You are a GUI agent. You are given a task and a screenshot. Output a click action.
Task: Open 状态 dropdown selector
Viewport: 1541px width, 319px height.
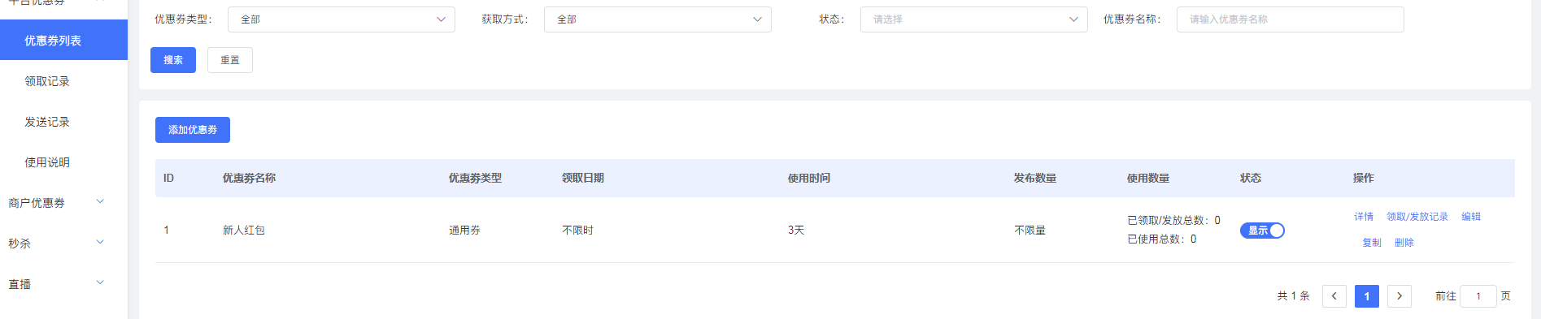click(973, 19)
